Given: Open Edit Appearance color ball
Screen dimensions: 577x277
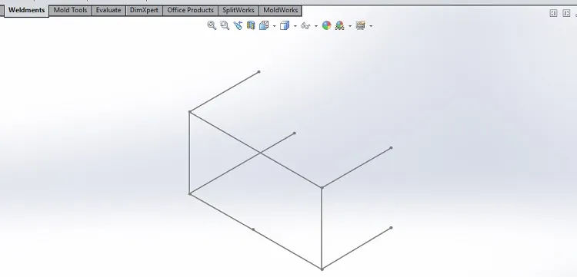Looking at the screenshot, I should tap(326, 25).
